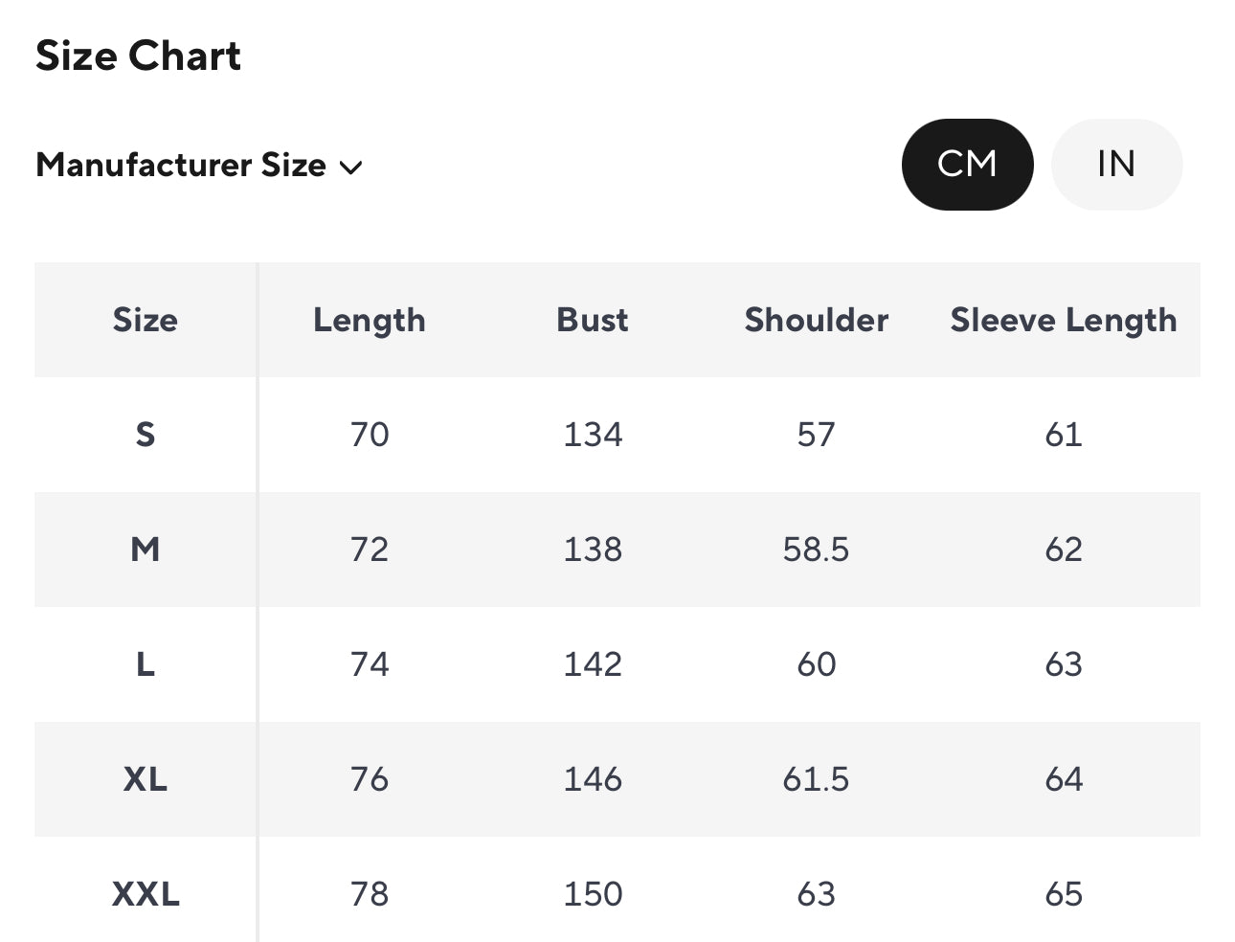Select the Bust column header
The image size is (1235, 942).
[x=593, y=320]
